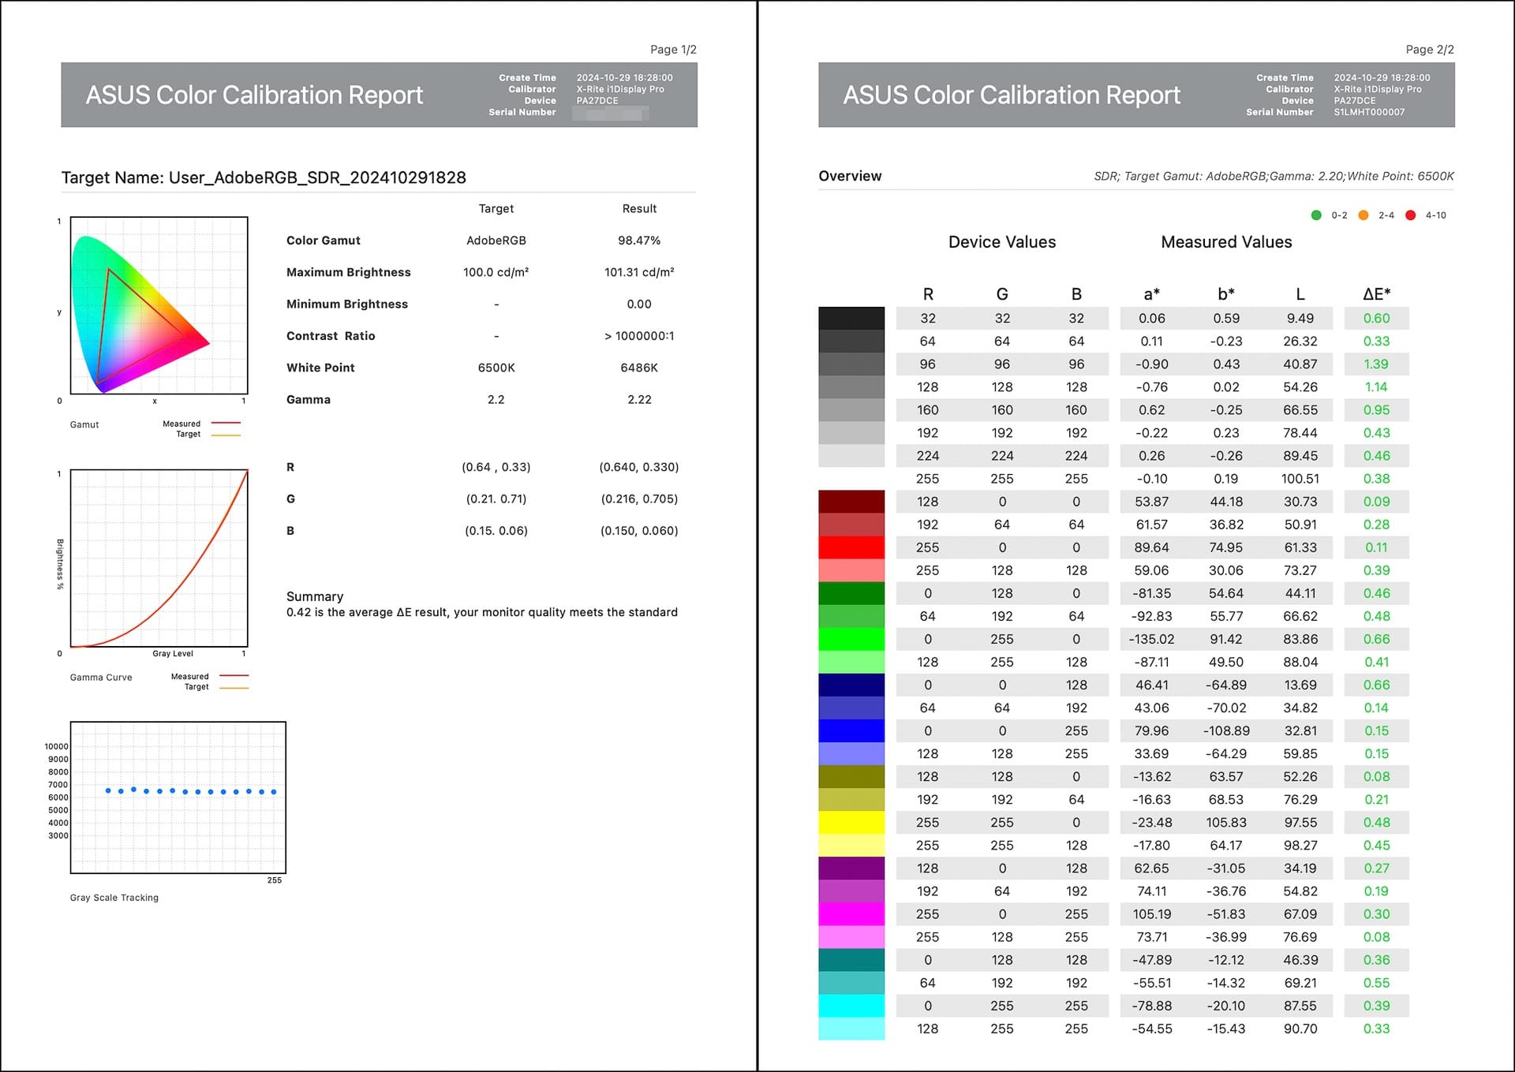Click the yellow 255,255,0 color swatch

coord(851,822)
